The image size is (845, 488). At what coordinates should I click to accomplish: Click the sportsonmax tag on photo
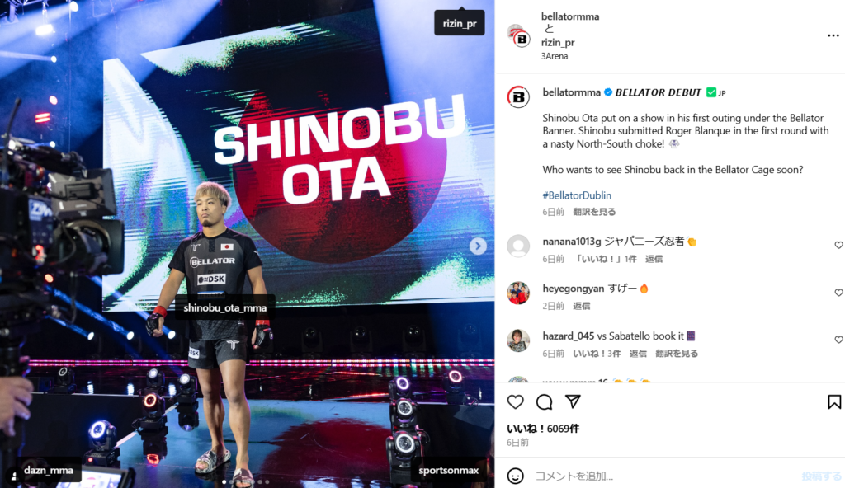coord(448,470)
